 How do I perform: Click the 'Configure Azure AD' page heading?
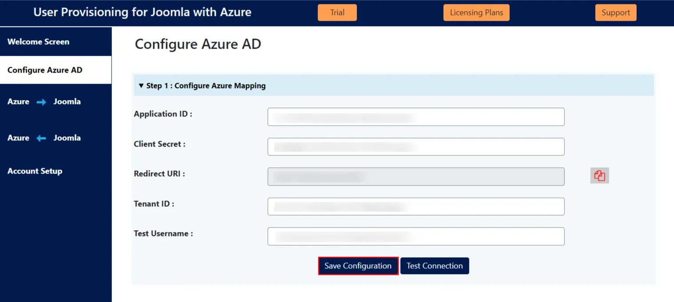coord(198,44)
